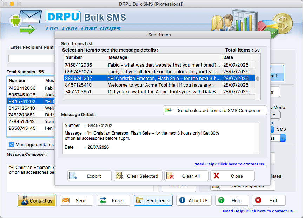The width and height of the screenshot is (303, 218).
Task: Click the blue info About Us icon
Action: click(182, 200)
